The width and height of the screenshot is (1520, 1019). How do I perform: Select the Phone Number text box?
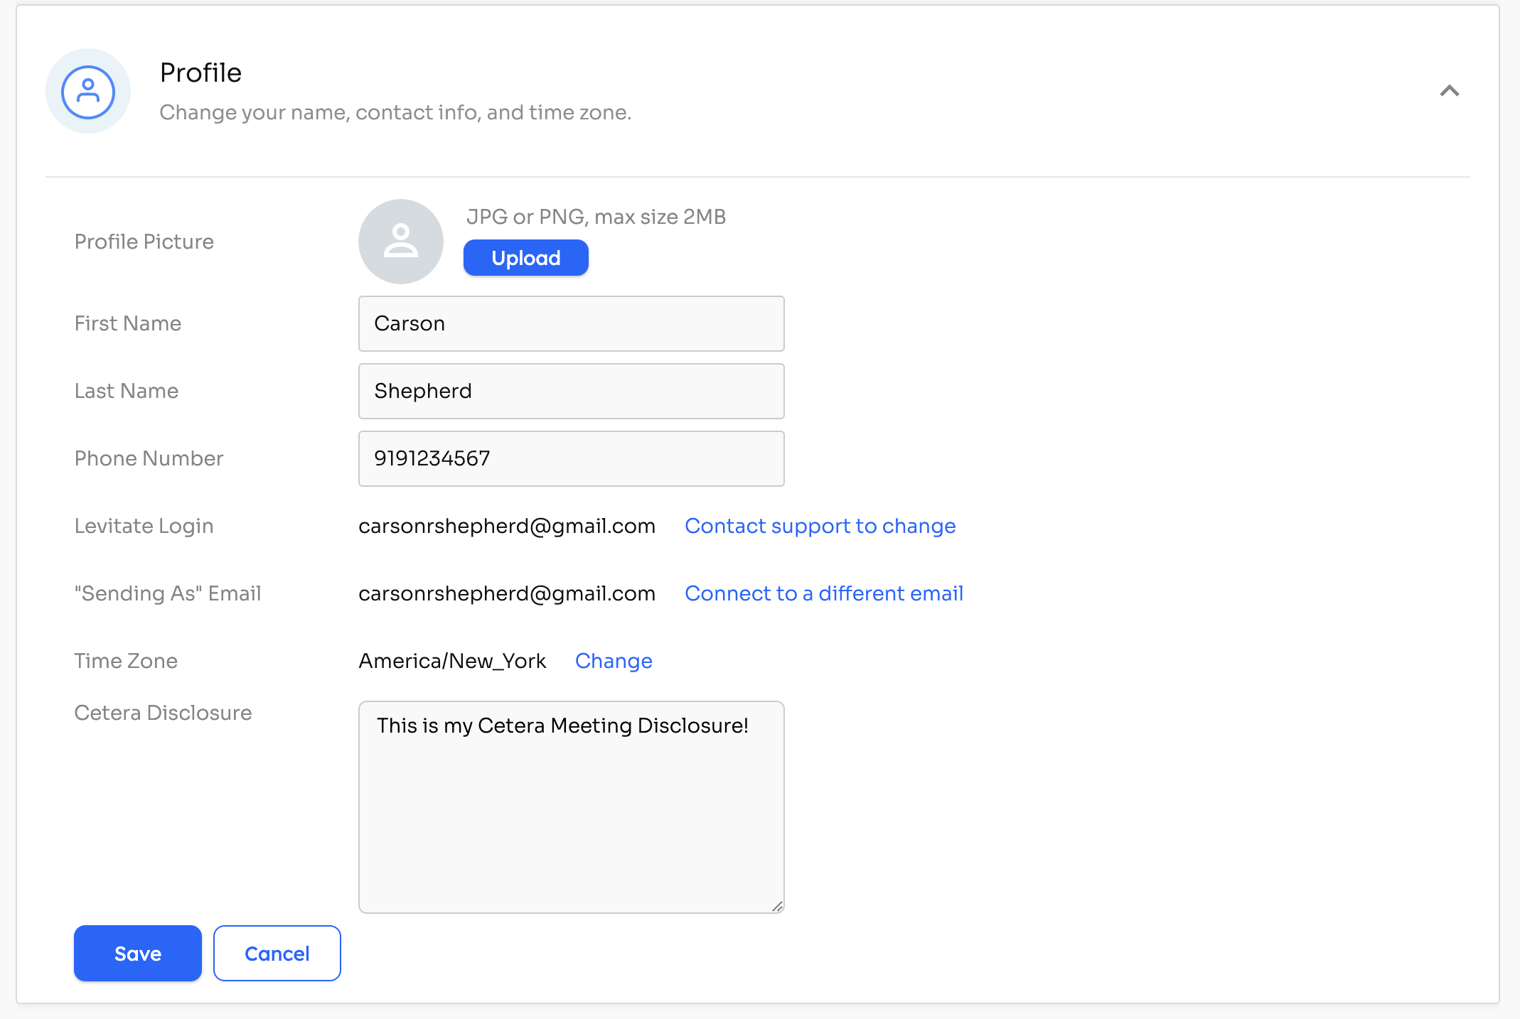coord(571,459)
